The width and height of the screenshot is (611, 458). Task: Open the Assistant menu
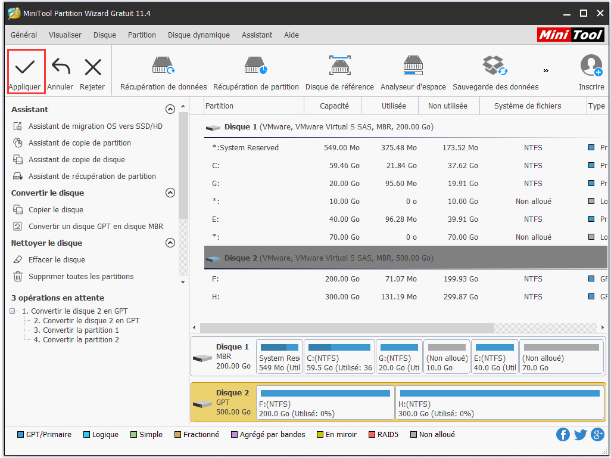coord(257,35)
